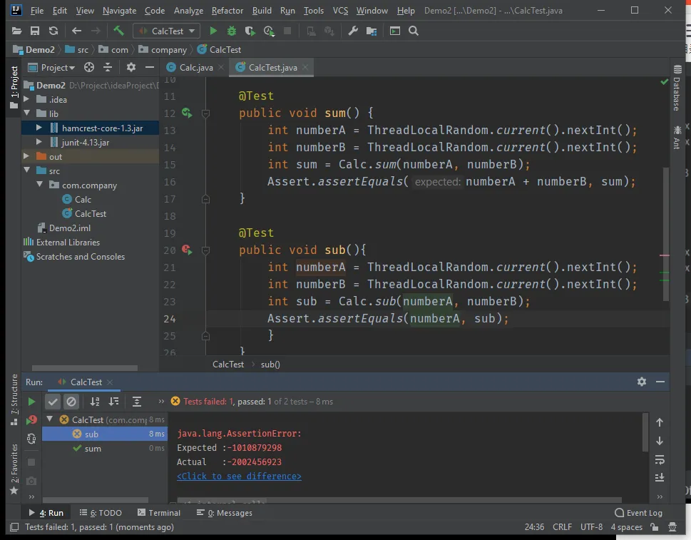Image resolution: width=691 pixels, height=540 pixels.
Task: Toggle the Show Passed tests checkmark button
Action: [53, 402]
